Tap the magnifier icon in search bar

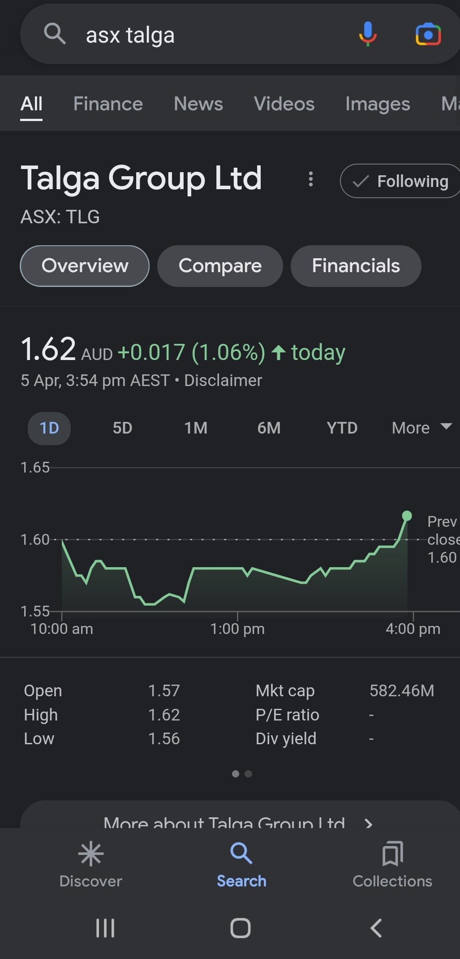(x=55, y=34)
